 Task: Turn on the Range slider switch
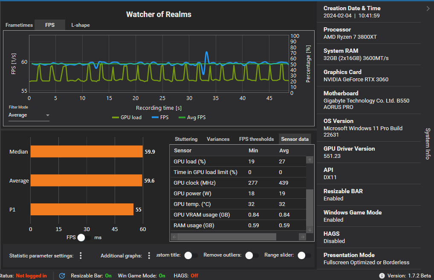[x=304, y=255]
